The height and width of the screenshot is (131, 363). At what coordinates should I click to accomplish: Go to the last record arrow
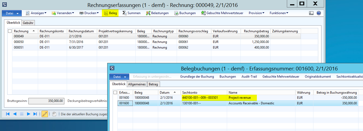click(35, 114)
